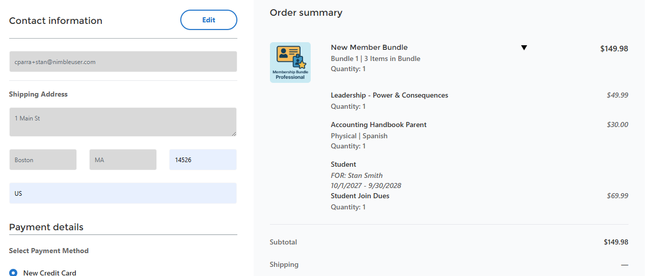Click the New Member Bundle title
Viewport: 655px width, 276px height.
(369, 47)
